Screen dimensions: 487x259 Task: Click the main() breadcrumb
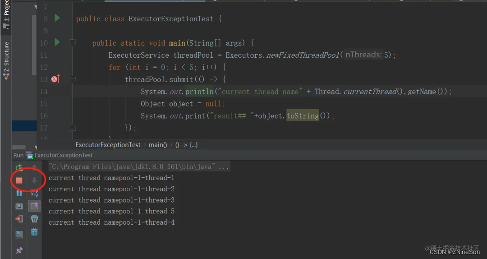[x=158, y=145]
